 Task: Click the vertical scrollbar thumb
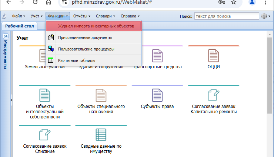[270, 76]
